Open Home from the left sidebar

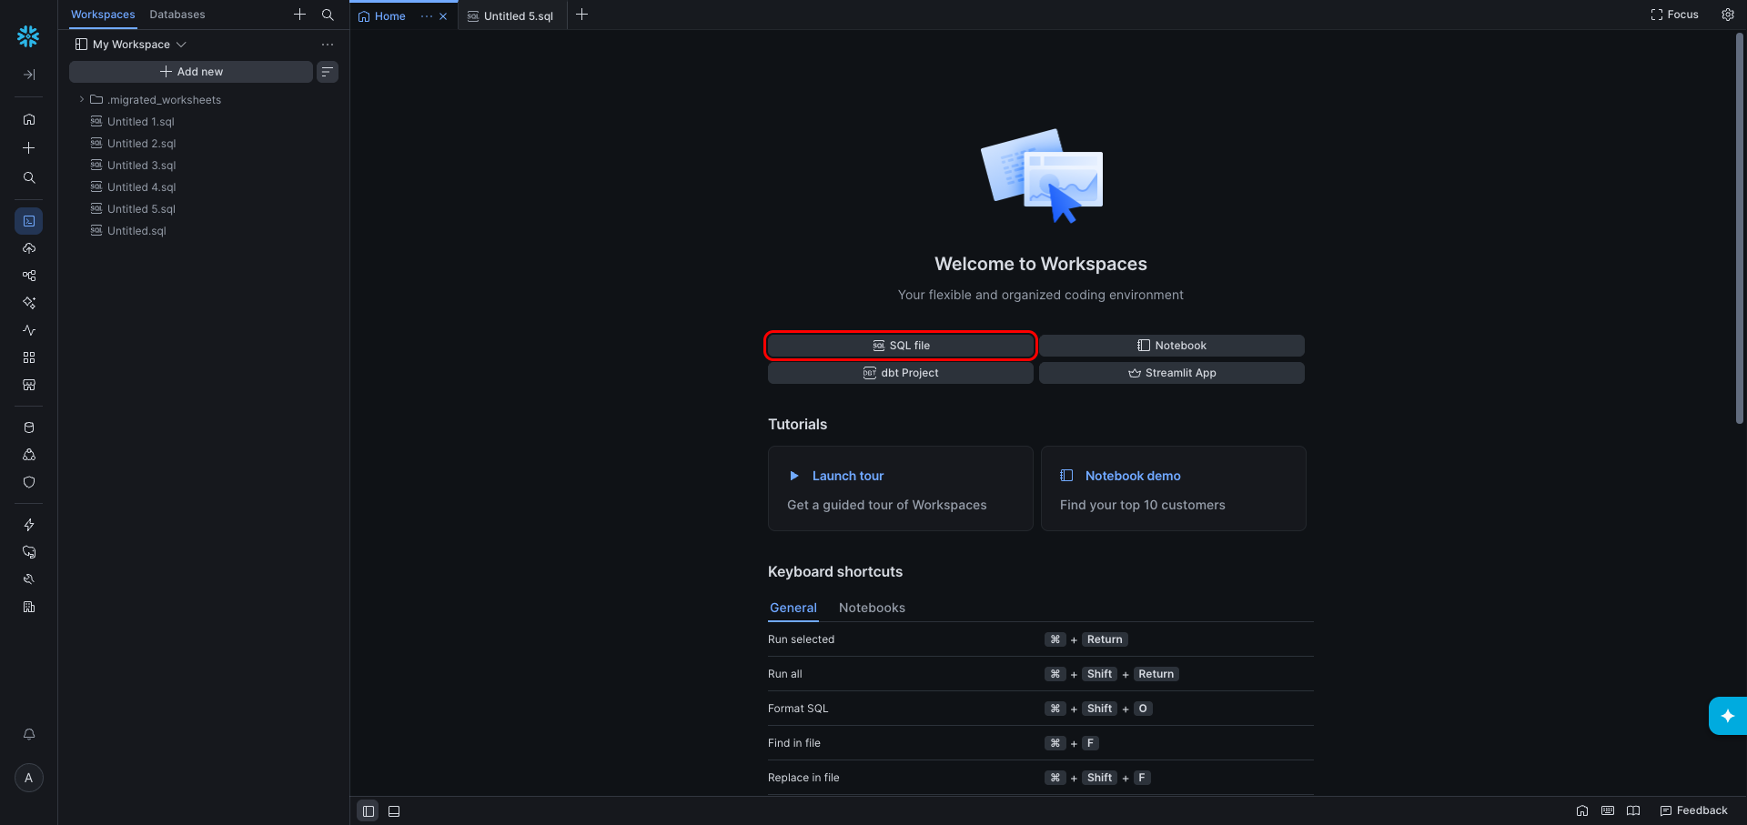pos(29,119)
